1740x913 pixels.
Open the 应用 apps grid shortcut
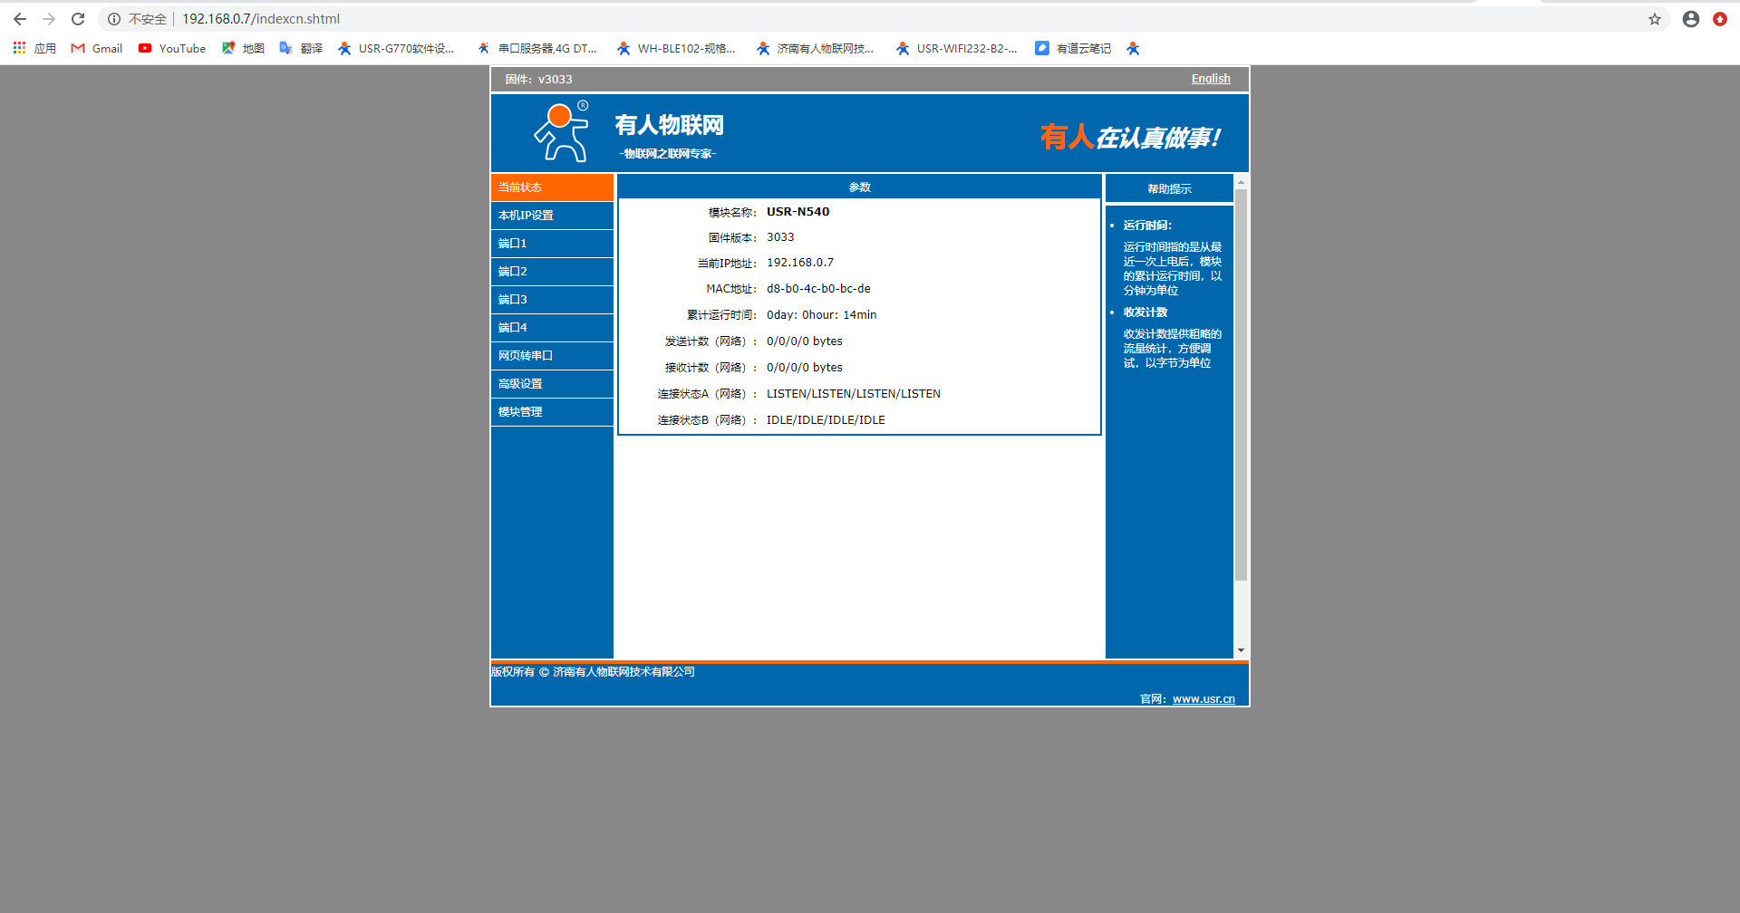pyautogui.click(x=34, y=49)
